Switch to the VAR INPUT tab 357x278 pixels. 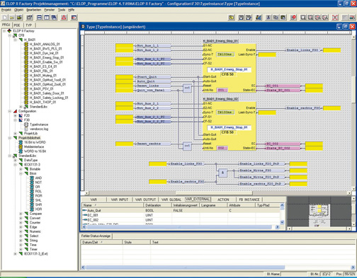click(120, 199)
